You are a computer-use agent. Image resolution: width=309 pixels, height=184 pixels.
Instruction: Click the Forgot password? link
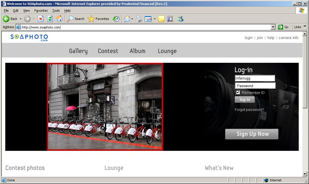coord(249,110)
